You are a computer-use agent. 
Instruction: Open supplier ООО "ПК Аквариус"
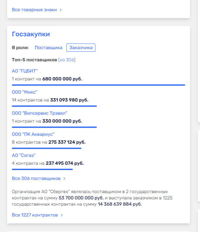tap(33, 134)
